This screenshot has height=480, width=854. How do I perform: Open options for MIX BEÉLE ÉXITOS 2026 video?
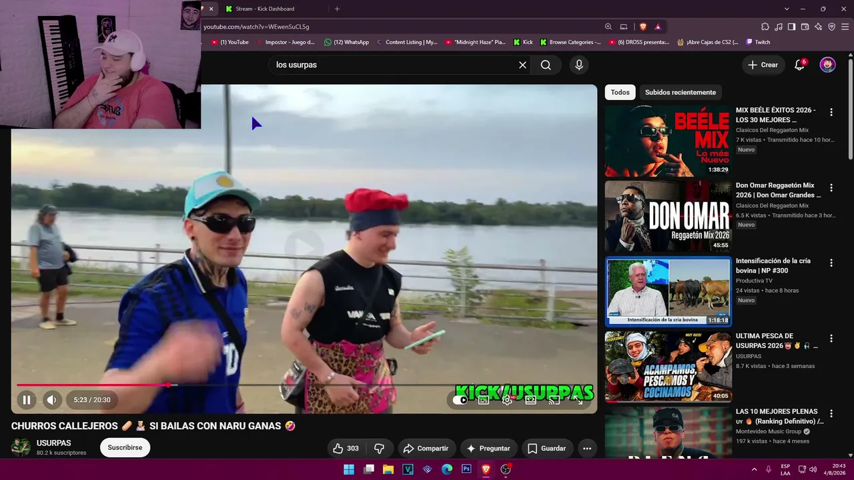click(831, 112)
